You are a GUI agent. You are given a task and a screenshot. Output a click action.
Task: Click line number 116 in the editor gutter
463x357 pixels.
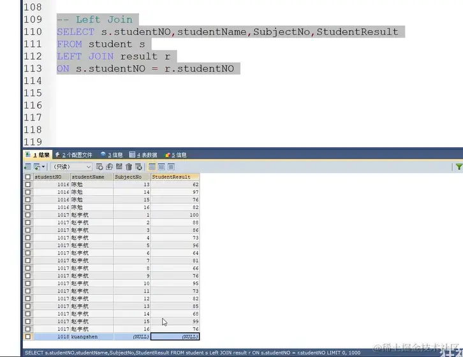(x=33, y=105)
